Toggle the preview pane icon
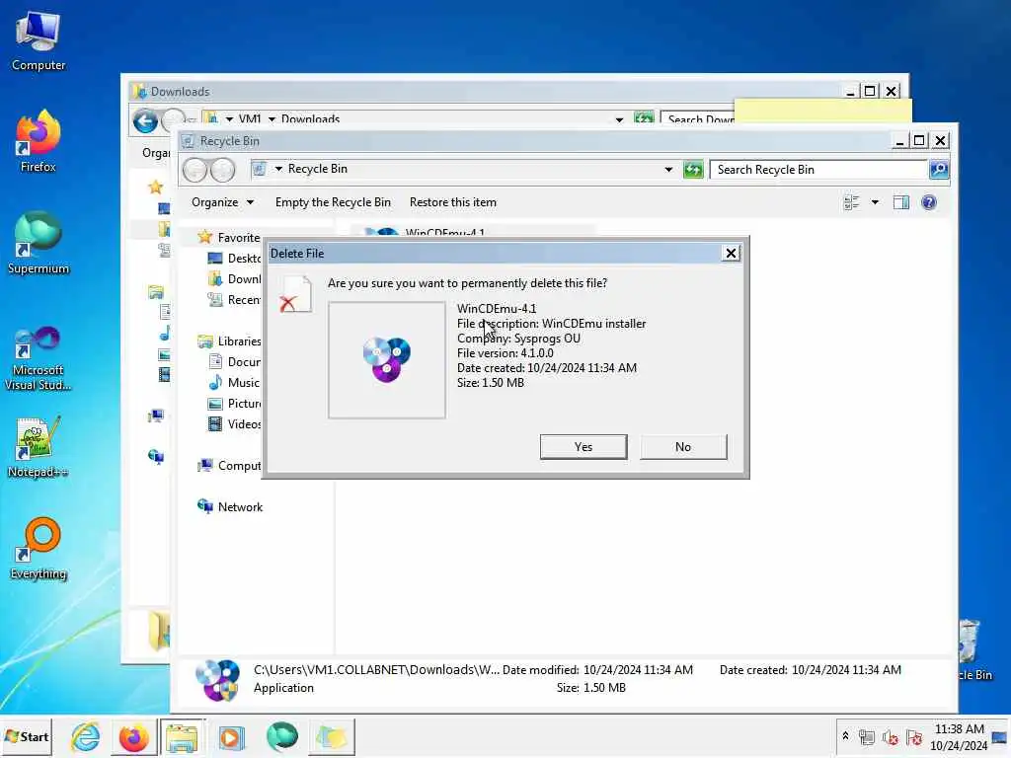Screen dimensions: 1011x758 (x=900, y=202)
